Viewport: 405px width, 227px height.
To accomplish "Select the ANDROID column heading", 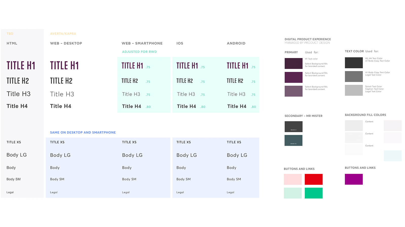I will pos(236,43).
